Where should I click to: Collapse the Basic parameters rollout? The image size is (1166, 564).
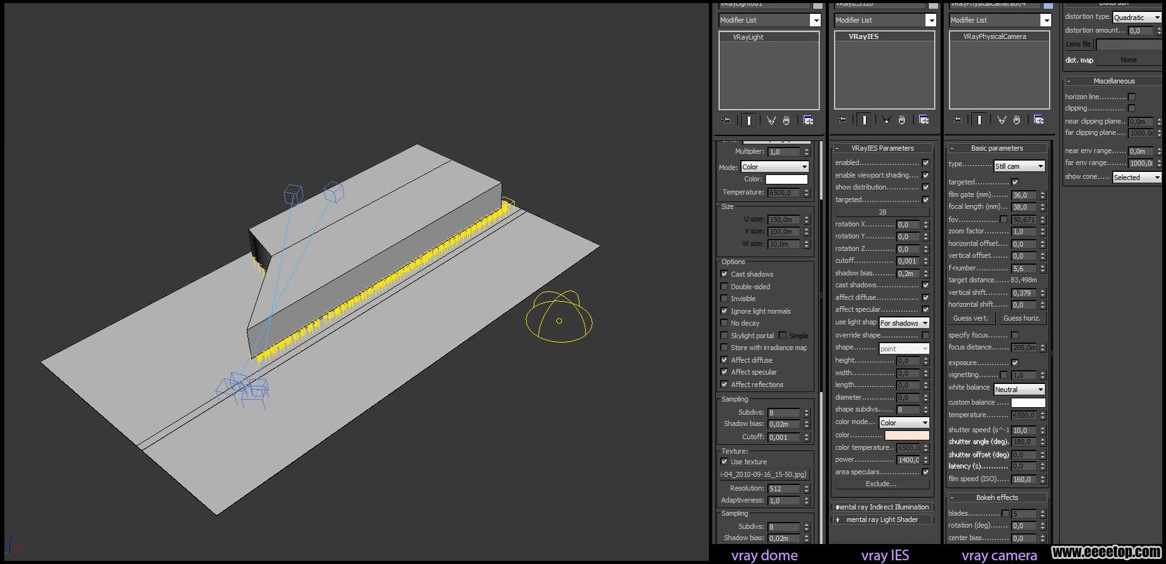997,149
